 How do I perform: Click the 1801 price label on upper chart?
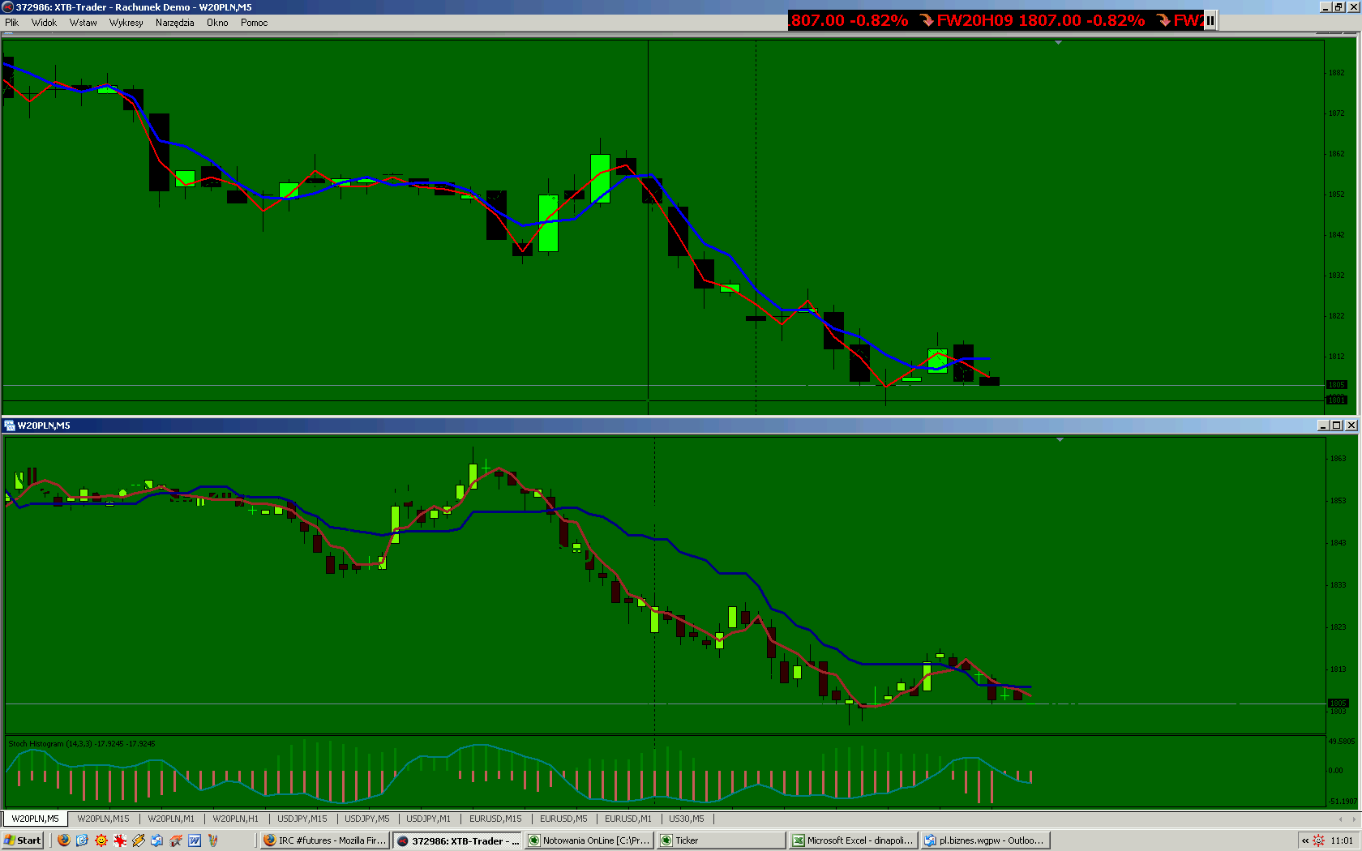[x=1336, y=400]
